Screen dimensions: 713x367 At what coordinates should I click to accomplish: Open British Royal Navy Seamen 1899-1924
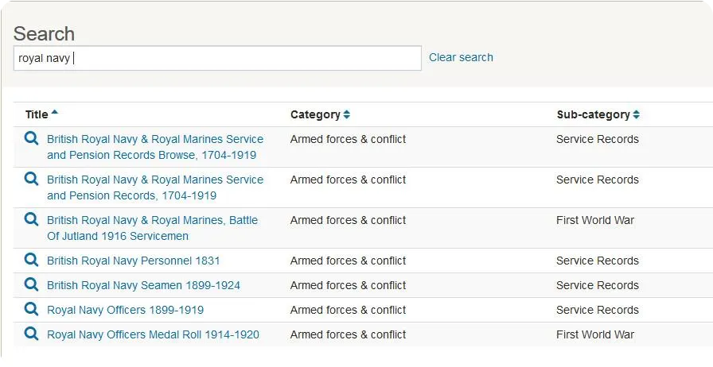pos(143,285)
